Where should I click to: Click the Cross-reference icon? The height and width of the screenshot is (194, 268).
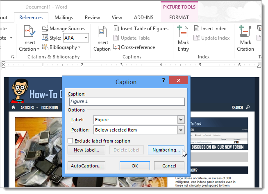[116, 47]
